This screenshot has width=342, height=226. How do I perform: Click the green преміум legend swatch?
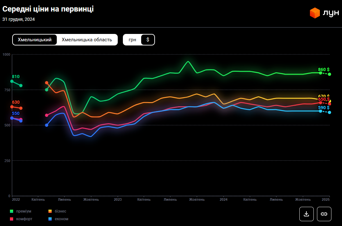click(x=12, y=211)
